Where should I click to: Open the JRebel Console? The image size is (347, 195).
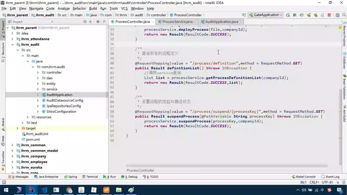coord(304,177)
